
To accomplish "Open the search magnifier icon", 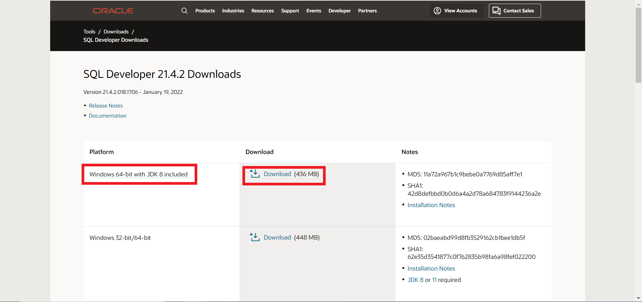I will pyautogui.click(x=184, y=11).
